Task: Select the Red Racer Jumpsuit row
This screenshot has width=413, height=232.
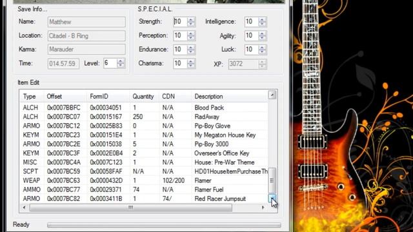Action: [144, 198]
